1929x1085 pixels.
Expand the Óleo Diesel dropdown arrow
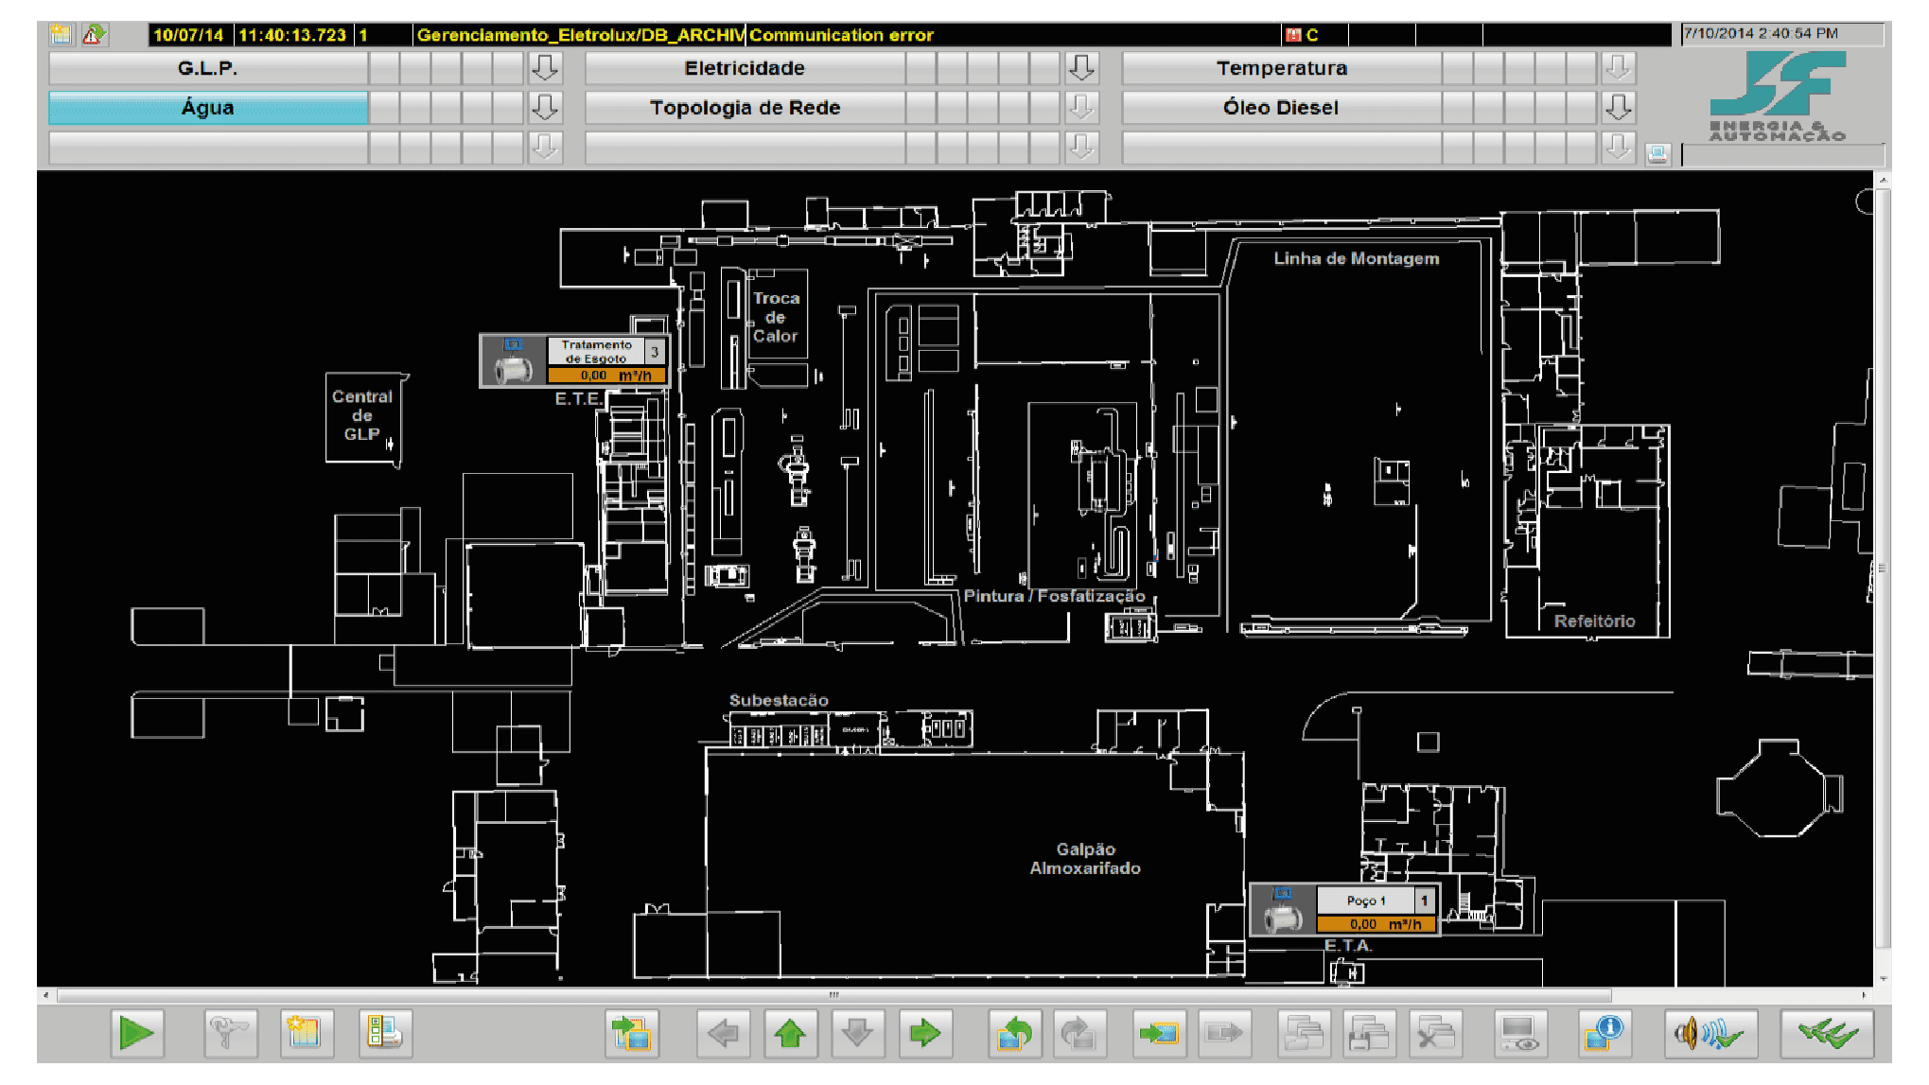(x=1619, y=108)
